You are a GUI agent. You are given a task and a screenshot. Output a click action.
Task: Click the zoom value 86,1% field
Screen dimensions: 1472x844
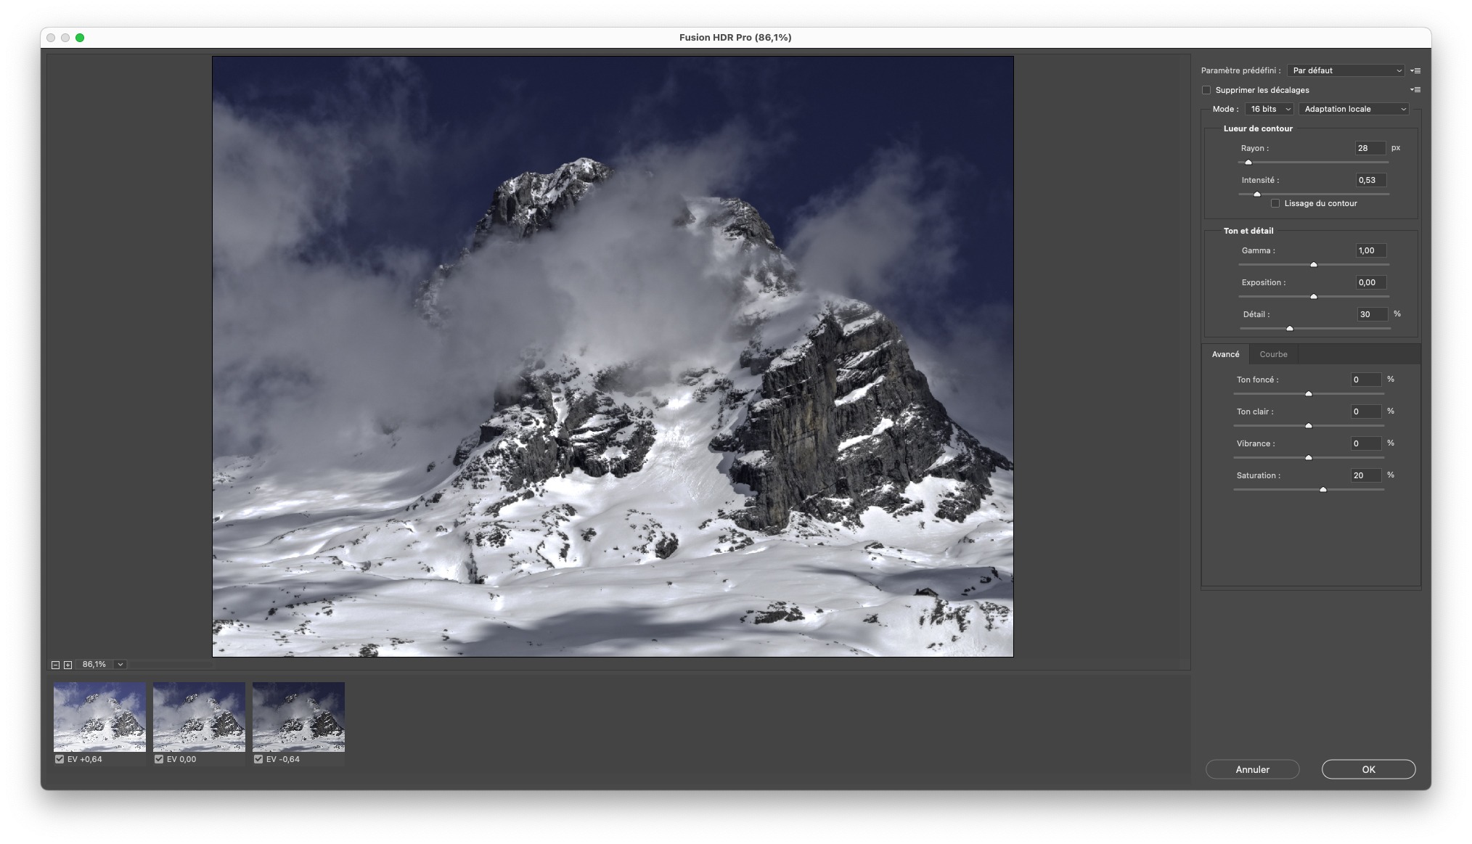(94, 665)
